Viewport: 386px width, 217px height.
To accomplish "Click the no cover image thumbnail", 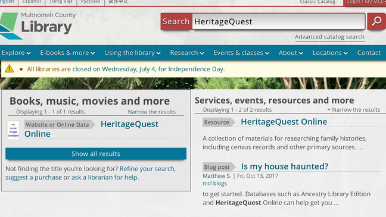I will [x=13, y=130].
